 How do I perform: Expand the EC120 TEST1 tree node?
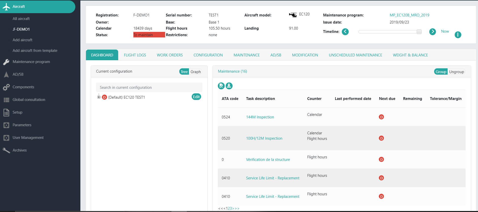click(99, 97)
